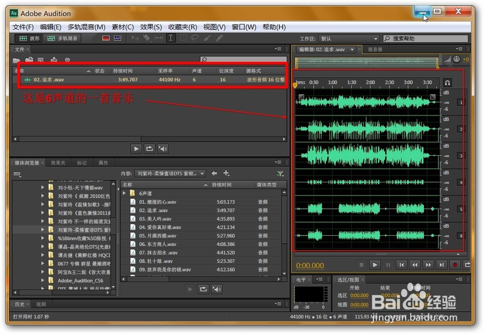Open the 视图(V) menu
The width and height of the screenshot is (484, 334).
214,27
